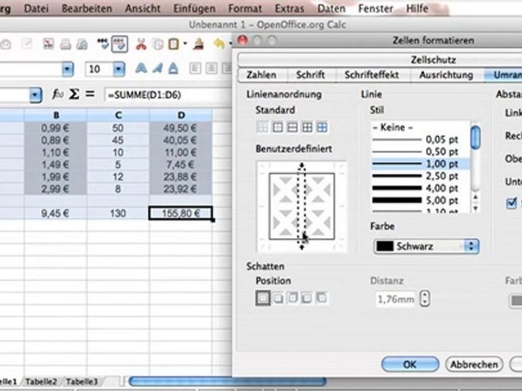Click the horizontal sheet scrollbar
The height and width of the screenshot is (391, 522).
click(x=227, y=381)
